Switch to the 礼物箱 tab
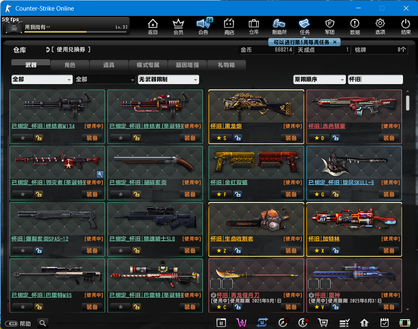Screen dimensions: 418x329 [x=226, y=65]
